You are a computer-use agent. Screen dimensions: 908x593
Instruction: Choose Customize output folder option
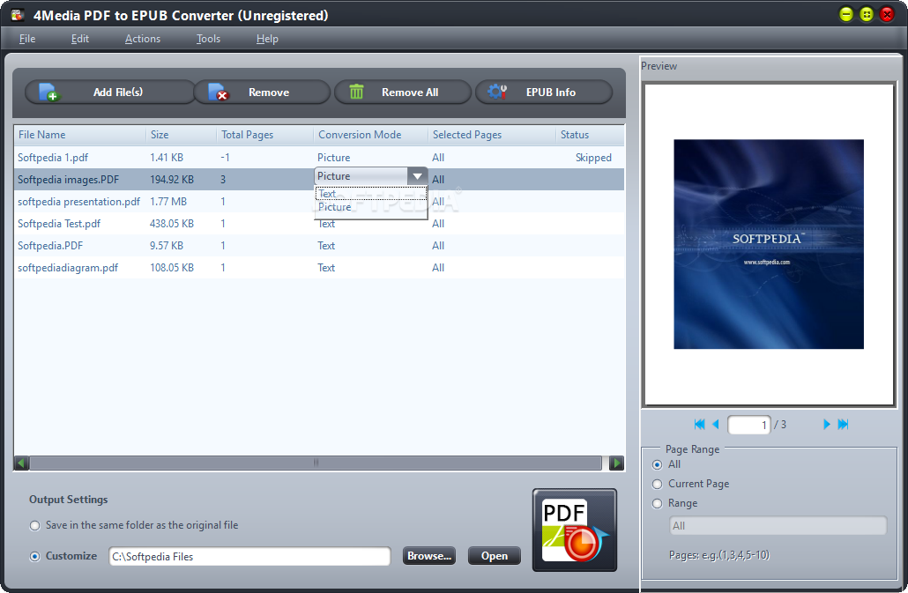[x=34, y=556]
